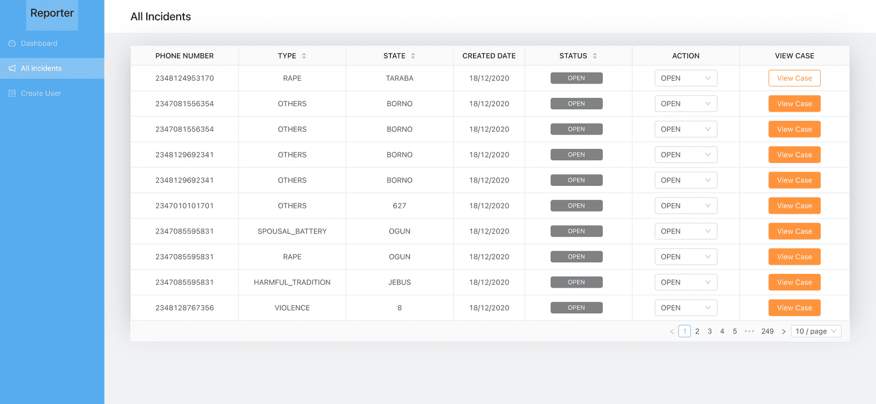Image resolution: width=876 pixels, height=404 pixels.
Task: Sort table by State column arrows
Action: pyautogui.click(x=413, y=56)
